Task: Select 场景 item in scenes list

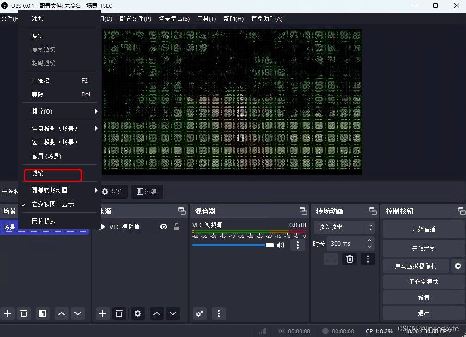Action: click(44, 227)
